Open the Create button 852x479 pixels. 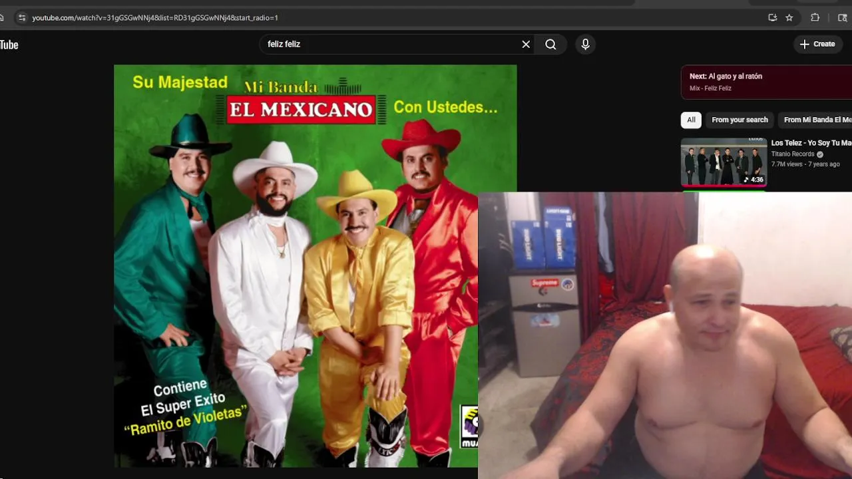coord(817,44)
